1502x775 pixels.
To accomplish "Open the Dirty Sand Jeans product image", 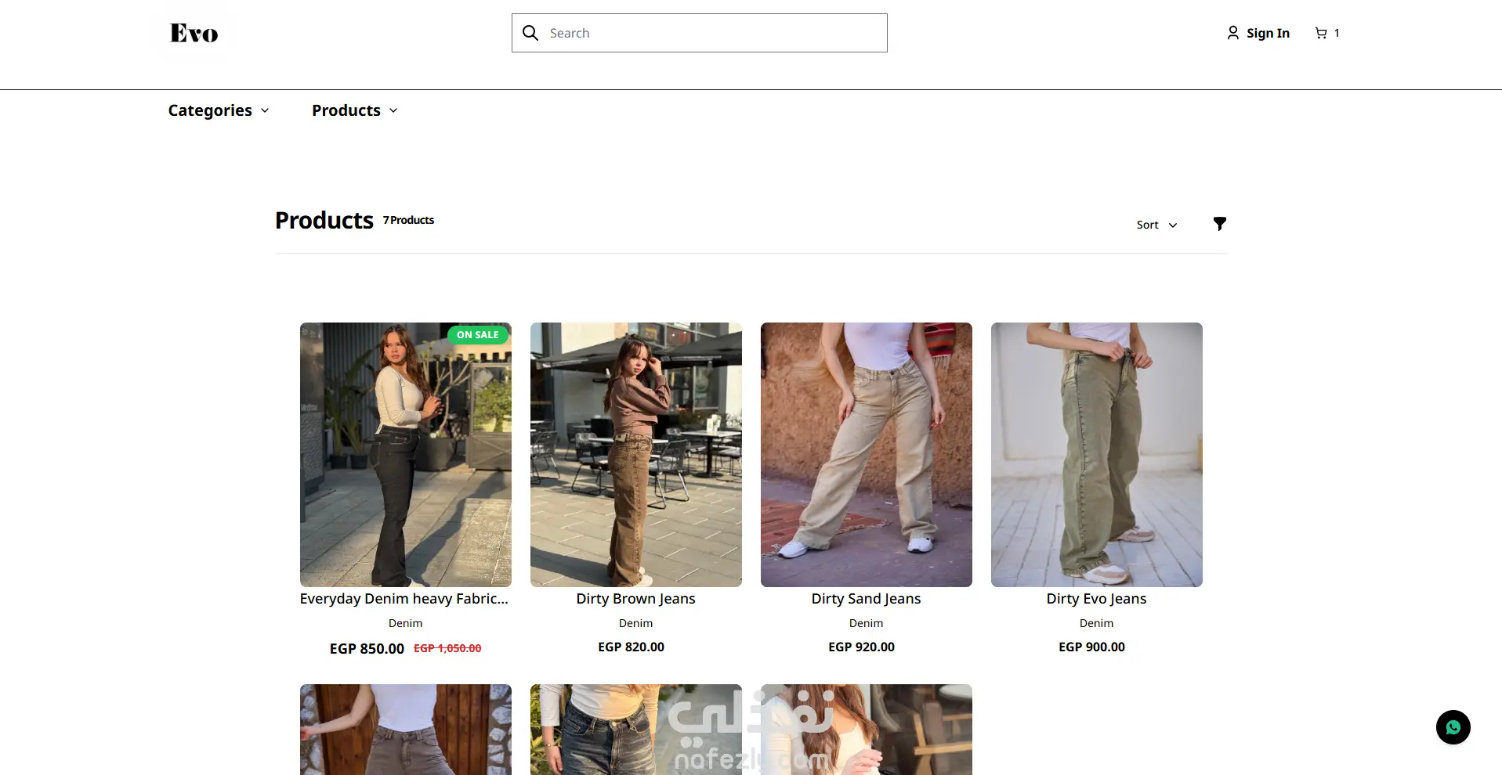I will pos(867,455).
